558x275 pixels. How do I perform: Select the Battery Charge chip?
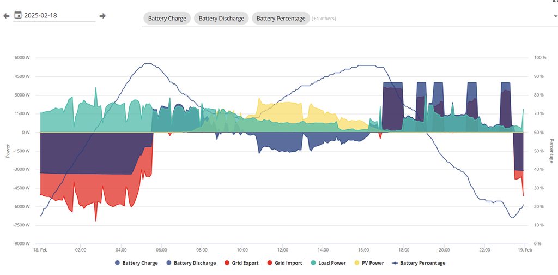[167, 19]
